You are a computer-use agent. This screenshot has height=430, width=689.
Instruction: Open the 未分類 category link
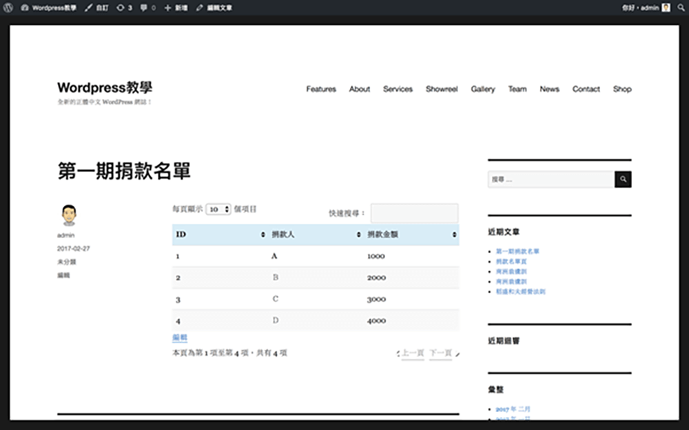(x=67, y=262)
